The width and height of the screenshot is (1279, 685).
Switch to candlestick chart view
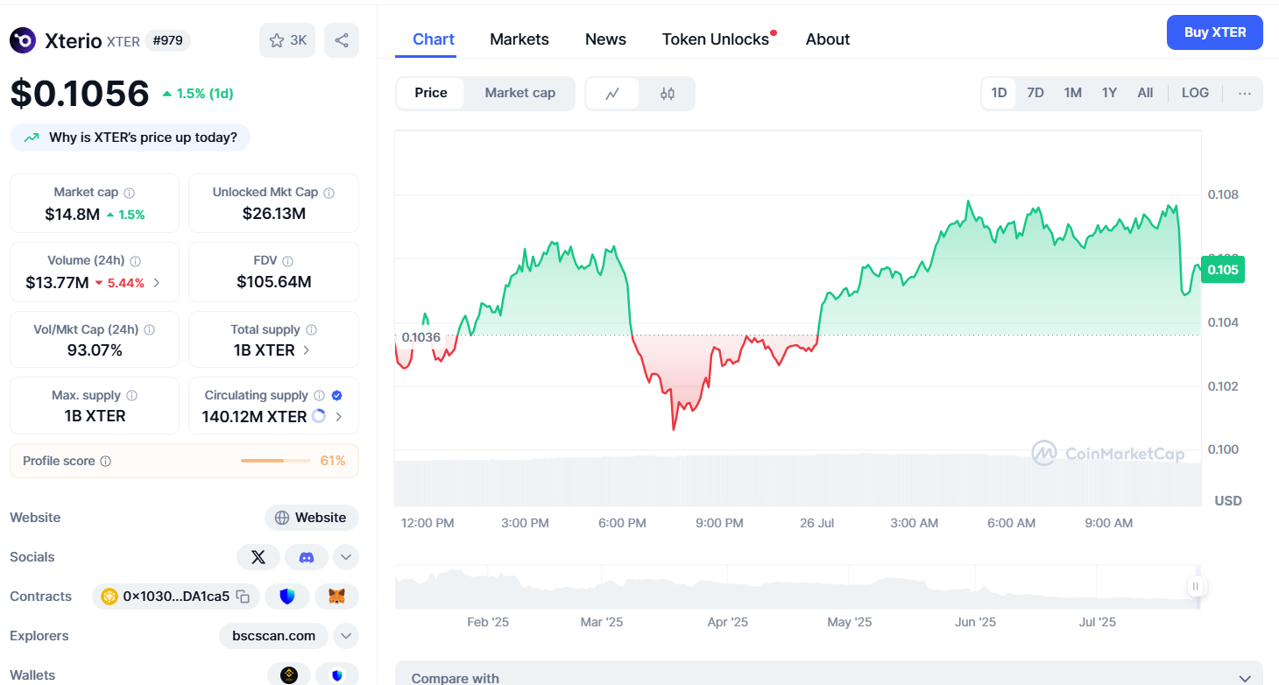pos(668,94)
